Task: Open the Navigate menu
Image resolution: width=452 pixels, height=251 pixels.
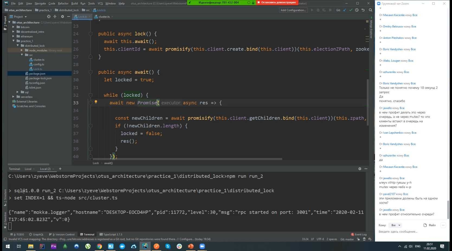Action: pos(40,3)
